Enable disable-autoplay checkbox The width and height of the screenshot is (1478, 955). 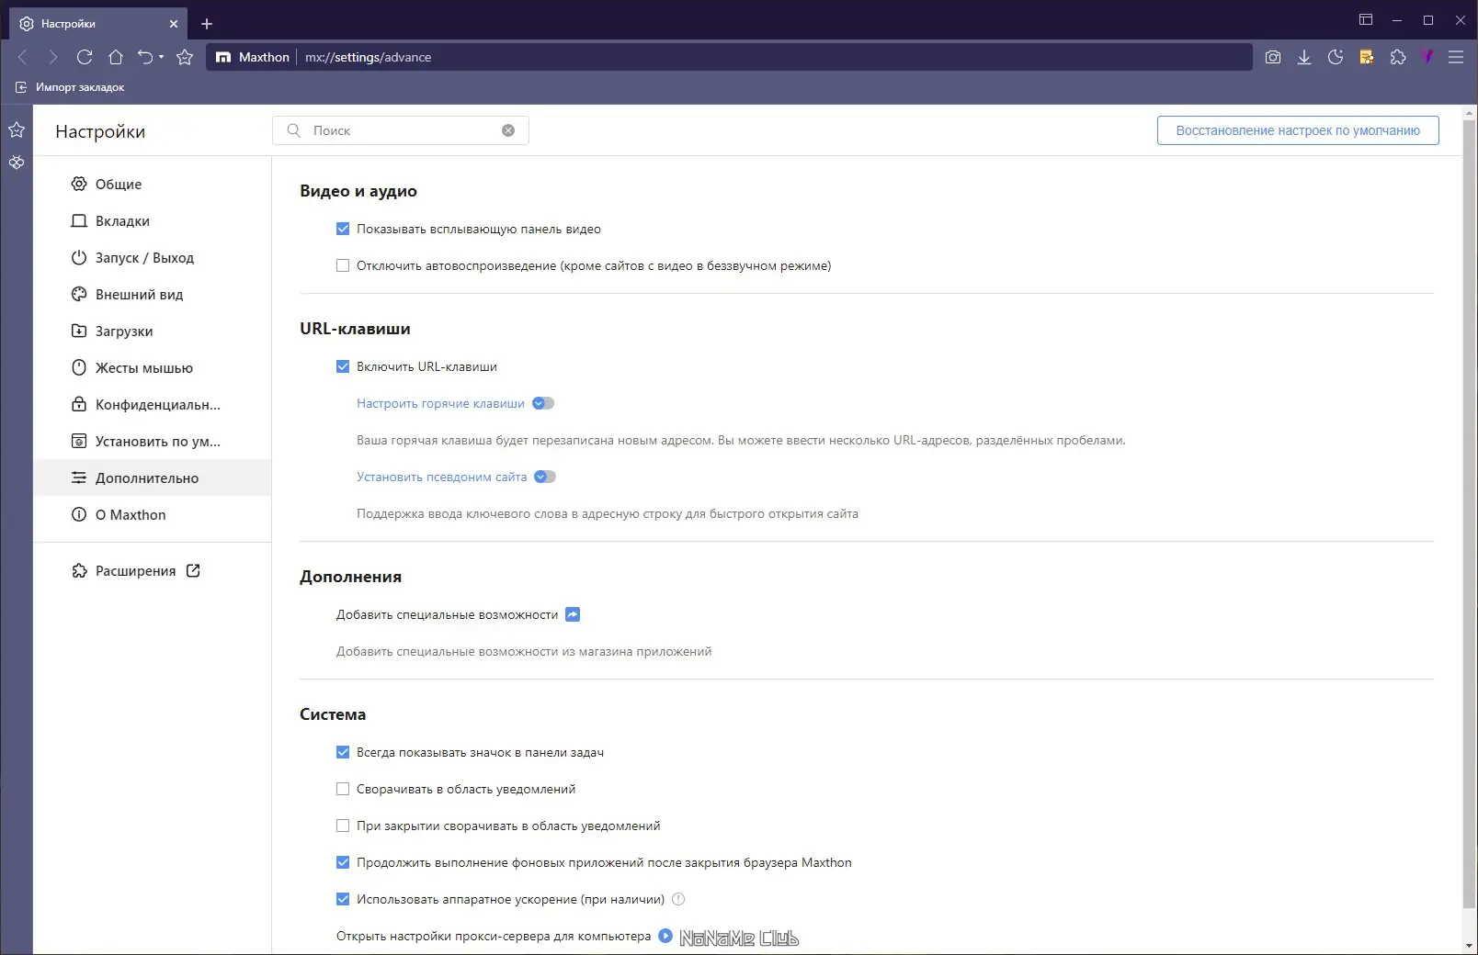(343, 265)
